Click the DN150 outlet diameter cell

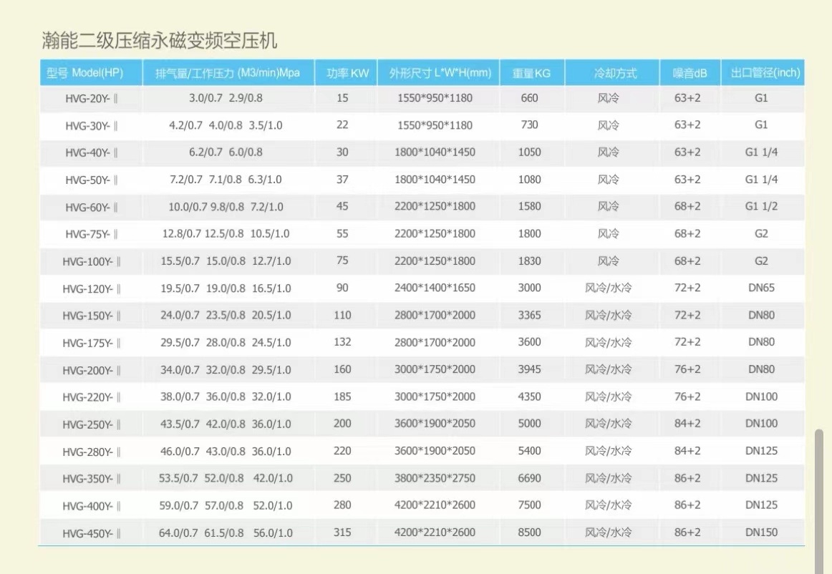pos(761,532)
